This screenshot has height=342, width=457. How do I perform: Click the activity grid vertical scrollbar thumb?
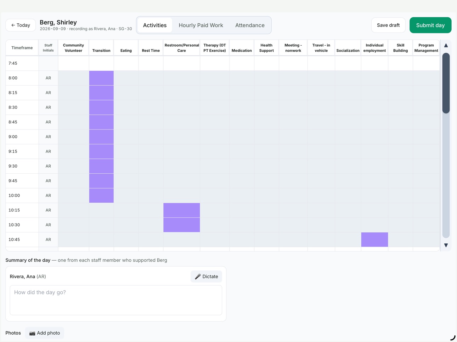coord(446,83)
